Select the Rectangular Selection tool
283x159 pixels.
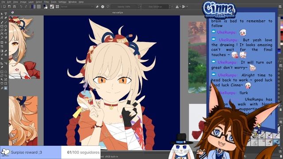click(x=2, y=72)
